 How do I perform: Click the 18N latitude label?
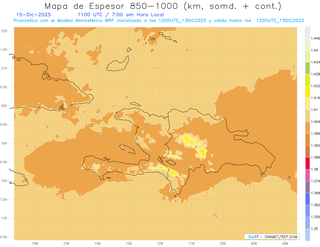(4, 181)
